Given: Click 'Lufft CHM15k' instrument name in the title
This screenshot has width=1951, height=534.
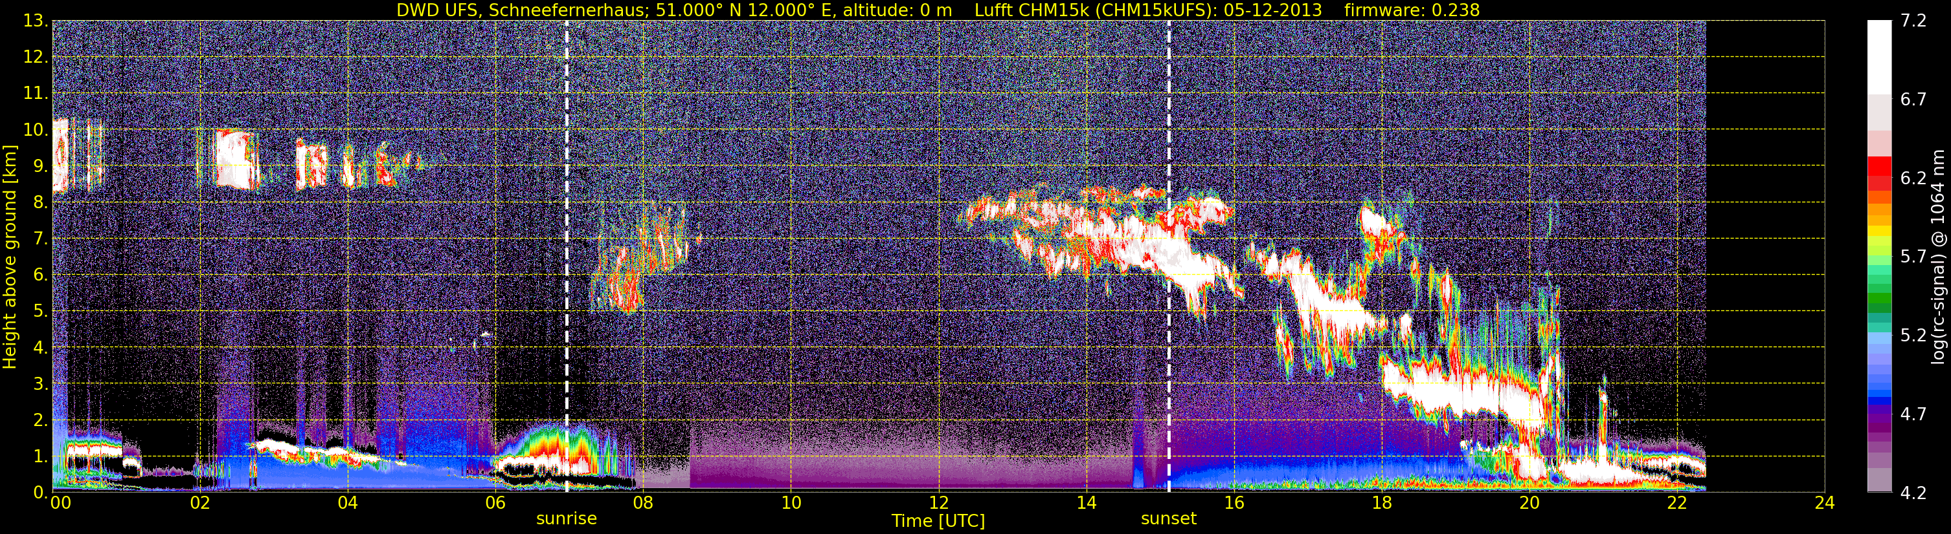Looking at the screenshot, I should point(1032,10).
